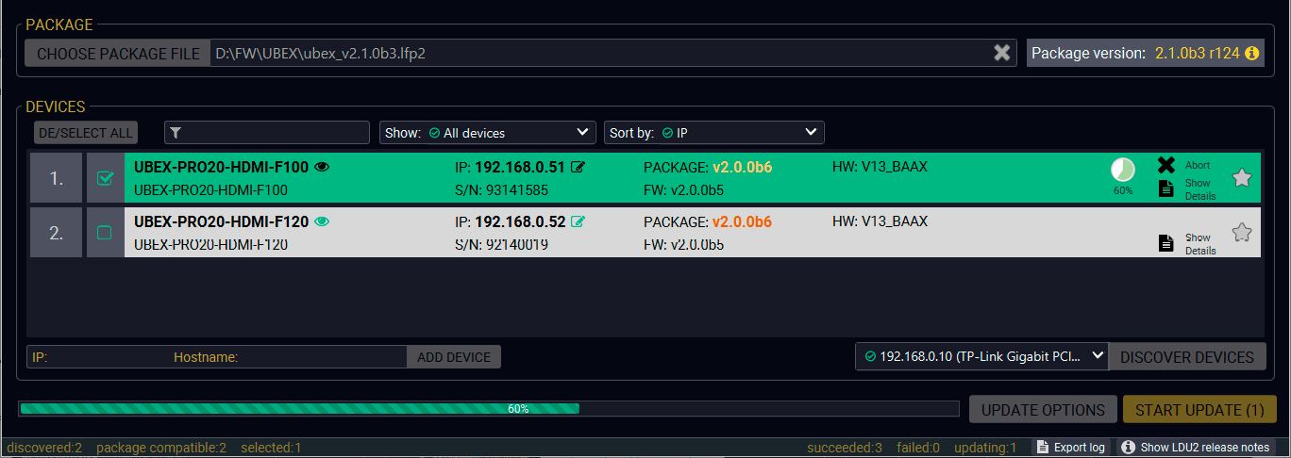Viewport: 1291px width, 458px height.
Task: Click the Abort X icon for device 1
Action: (x=1166, y=166)
